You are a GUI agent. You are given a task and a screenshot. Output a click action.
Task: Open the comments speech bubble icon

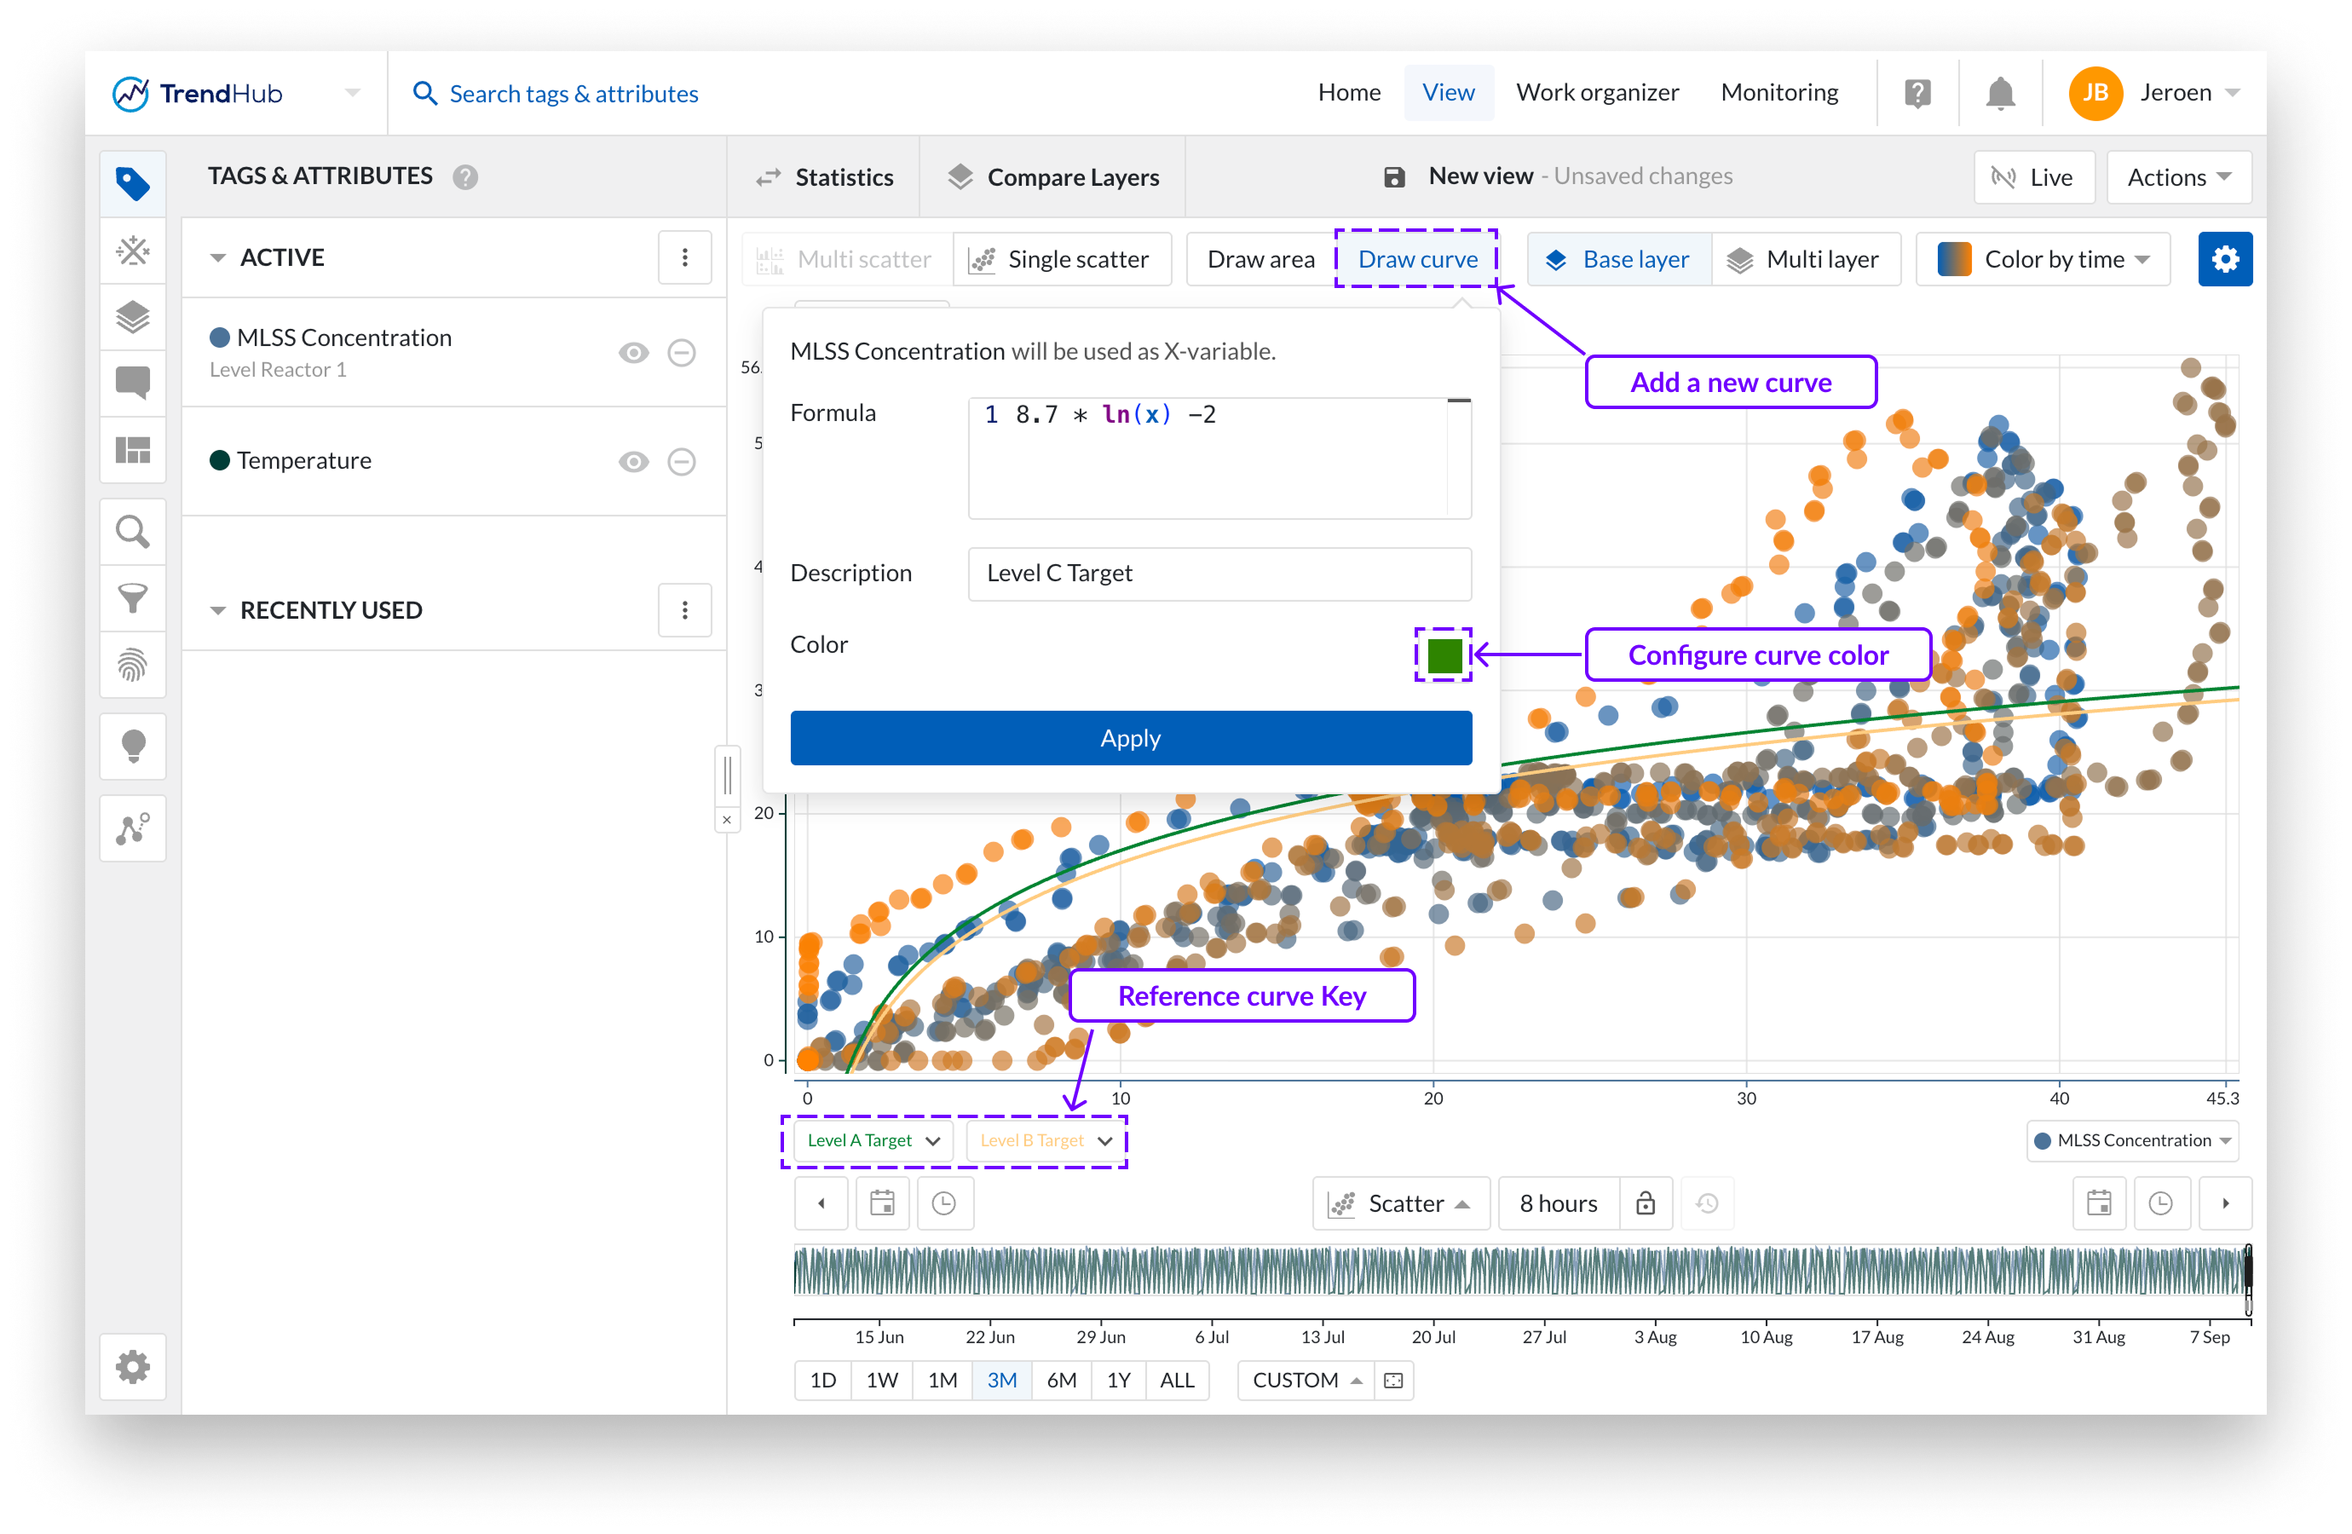point(132,382)
